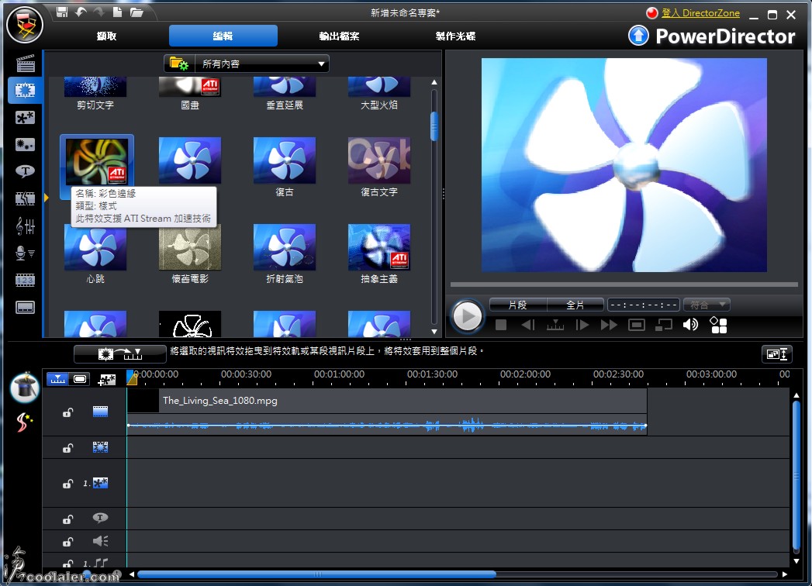Click the voice track speaker icon in the timeline
Viewport: 812px width, 586px height.
[x=100, y=541]
